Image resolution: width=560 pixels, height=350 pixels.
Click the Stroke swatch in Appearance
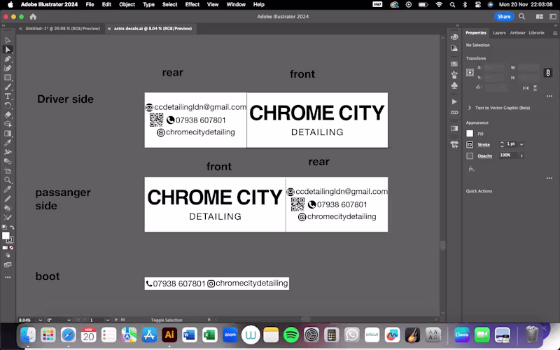(470, 145)
